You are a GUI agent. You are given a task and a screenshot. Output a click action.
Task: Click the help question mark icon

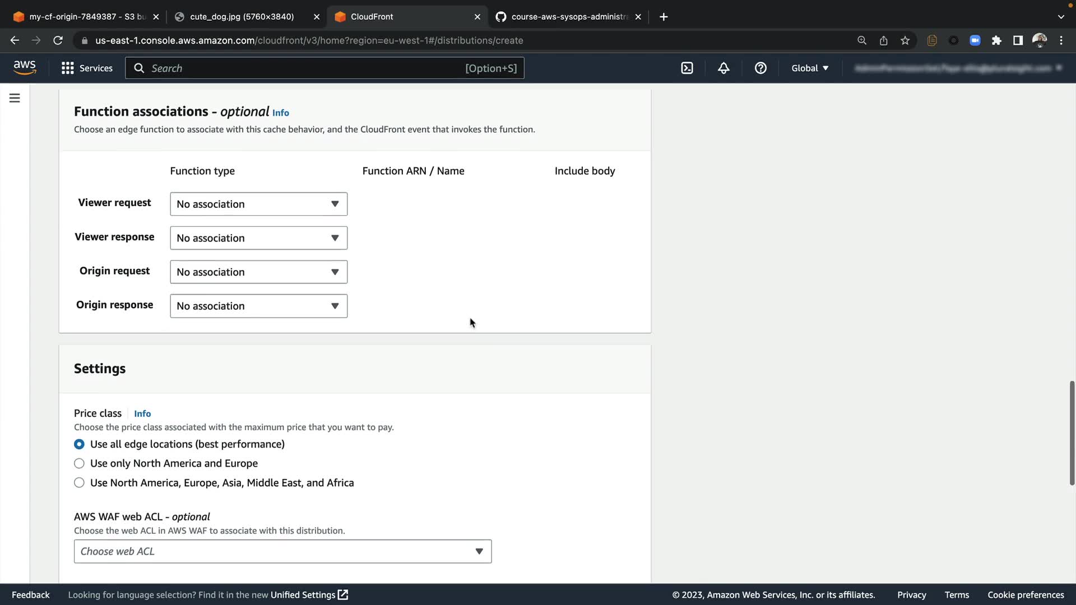[x=760, y=68]
